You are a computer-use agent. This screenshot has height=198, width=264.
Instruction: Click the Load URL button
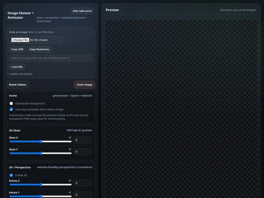pos(17,67)
